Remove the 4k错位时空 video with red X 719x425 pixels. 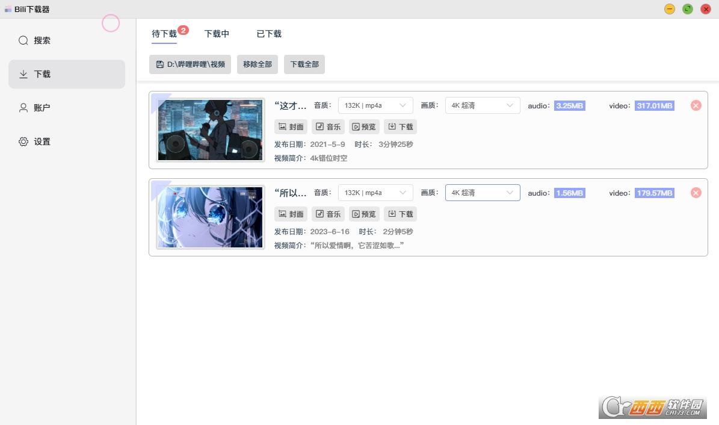point(696,105)
